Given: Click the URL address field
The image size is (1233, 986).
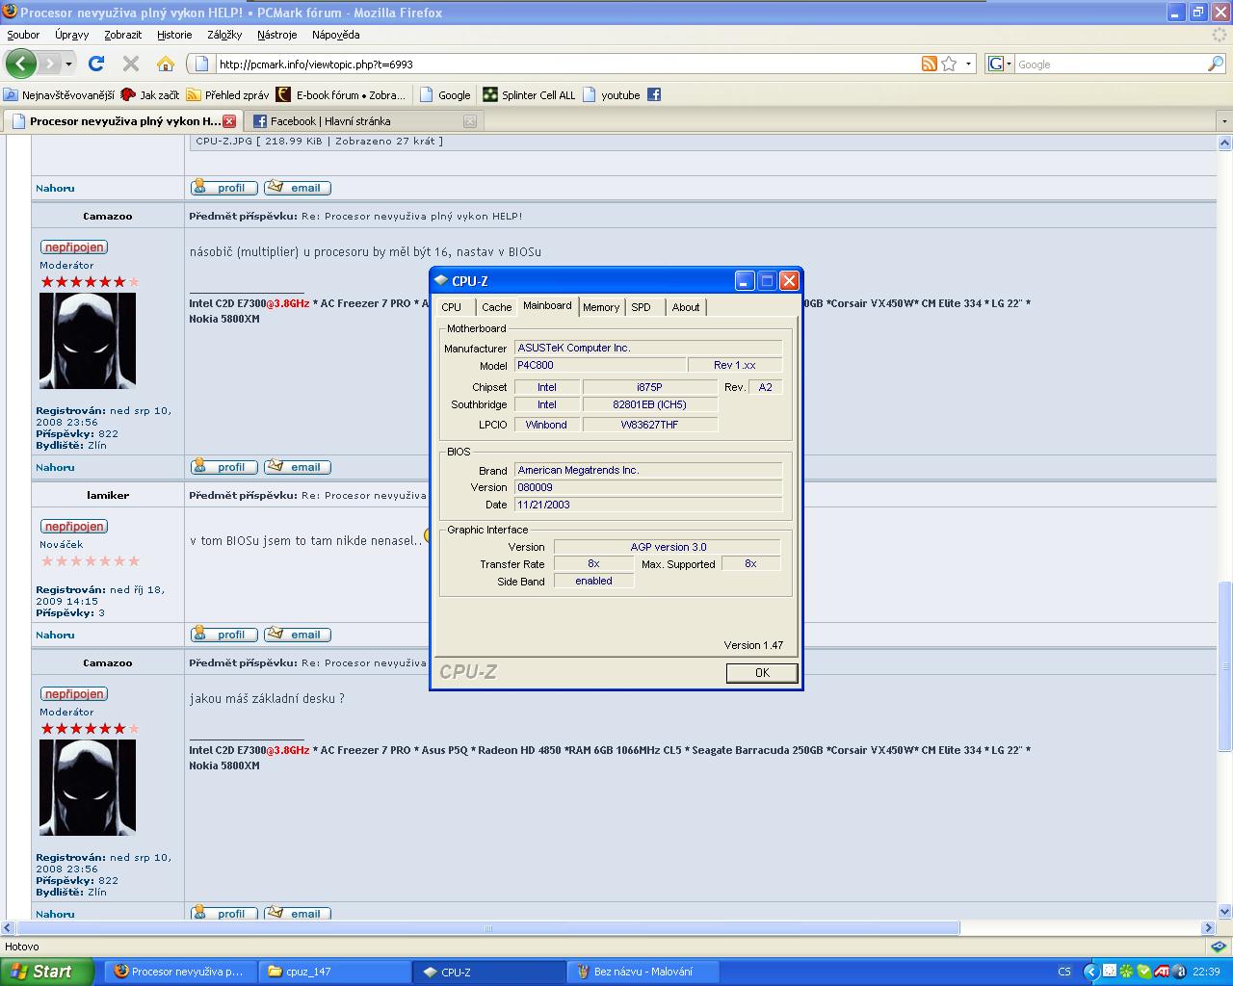Looking at the screenshot, I should point(566,64).
